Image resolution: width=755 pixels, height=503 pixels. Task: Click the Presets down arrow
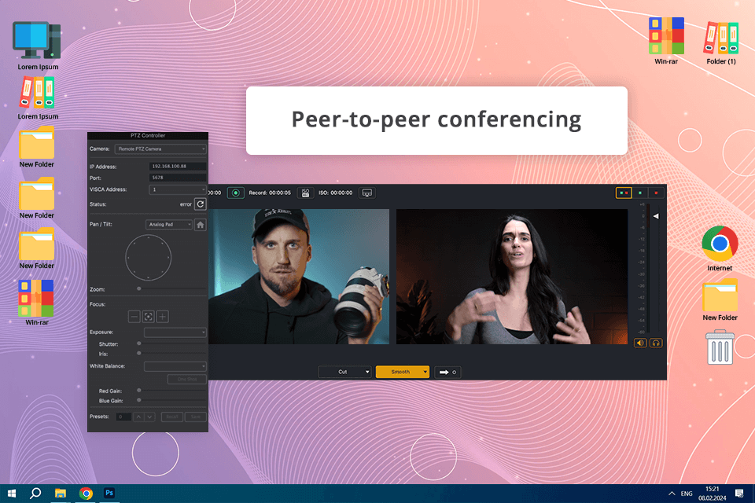(x=149, y=417)
